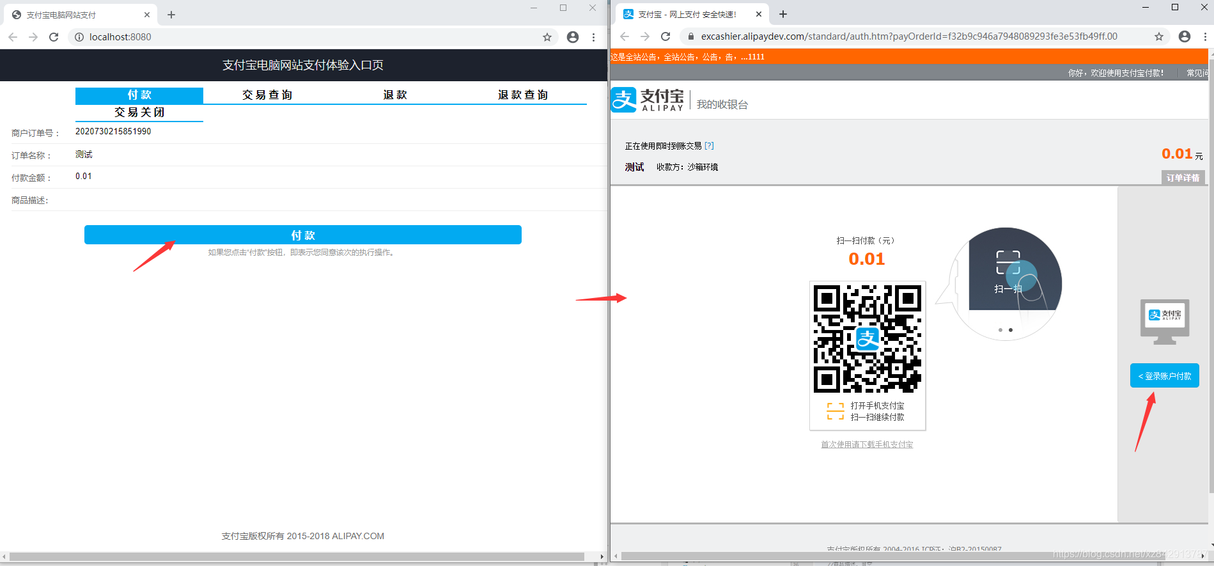Click the first carousel dot under illustration

tap(1000, 330)
